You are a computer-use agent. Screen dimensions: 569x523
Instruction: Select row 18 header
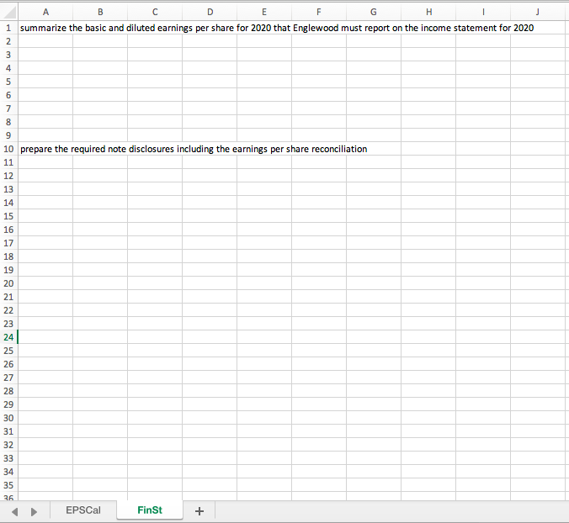click(x=8, y=256)
